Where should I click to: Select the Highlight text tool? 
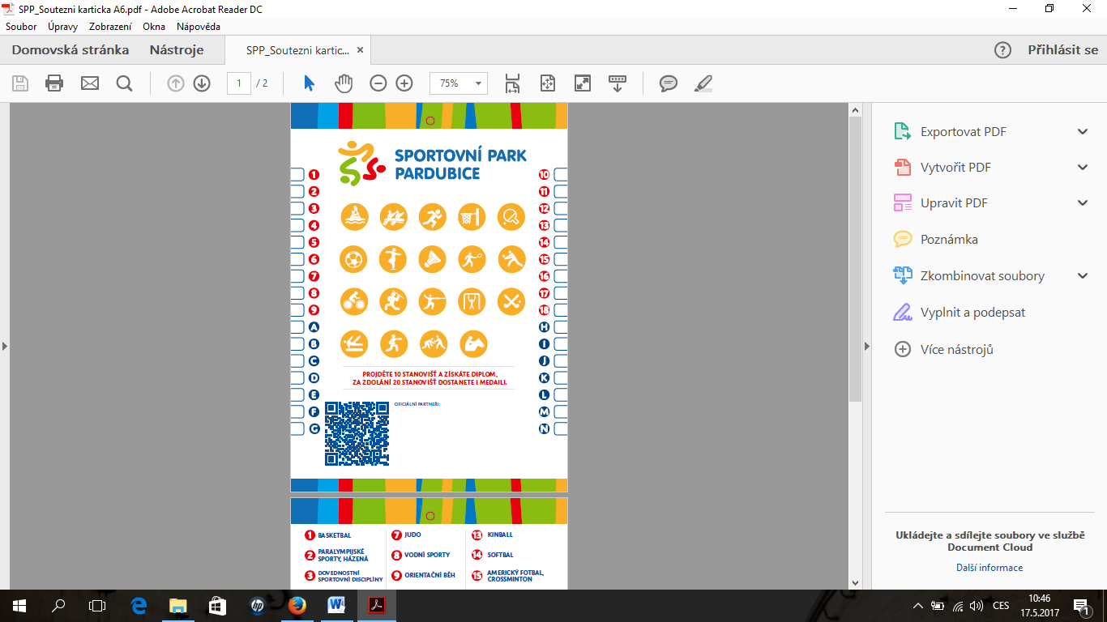pyautogui.click(x=703, y=83)
